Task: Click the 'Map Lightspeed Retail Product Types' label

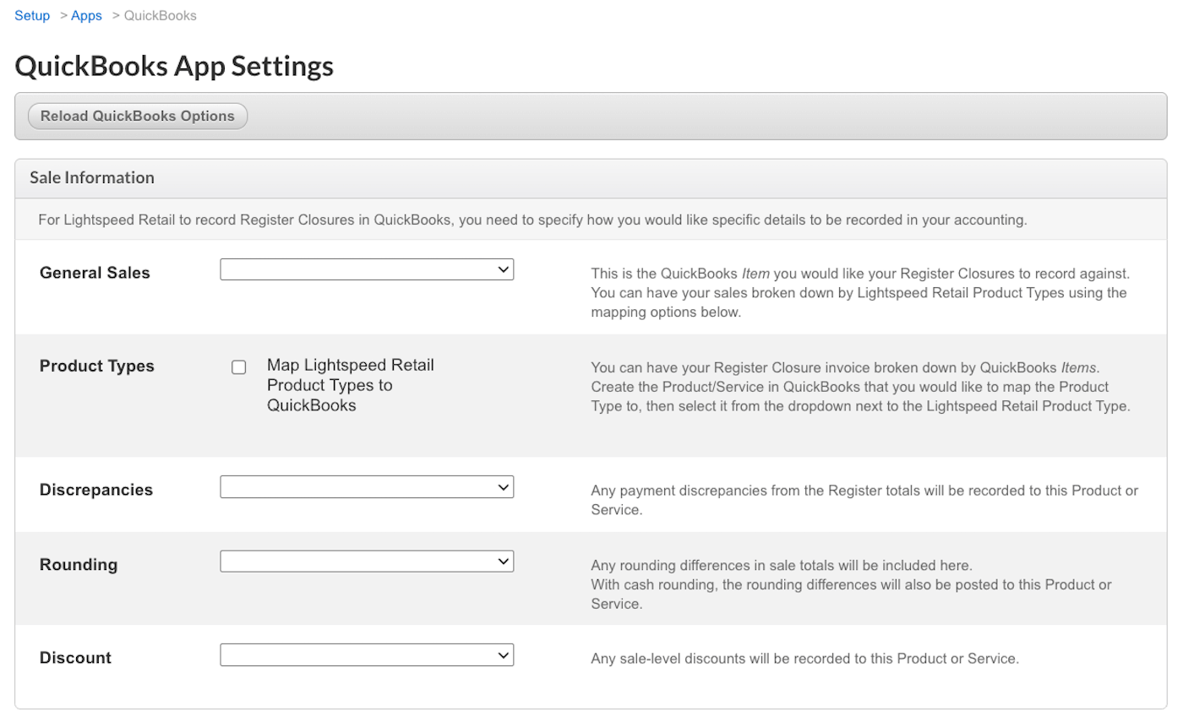Action: tap(350, 385)
